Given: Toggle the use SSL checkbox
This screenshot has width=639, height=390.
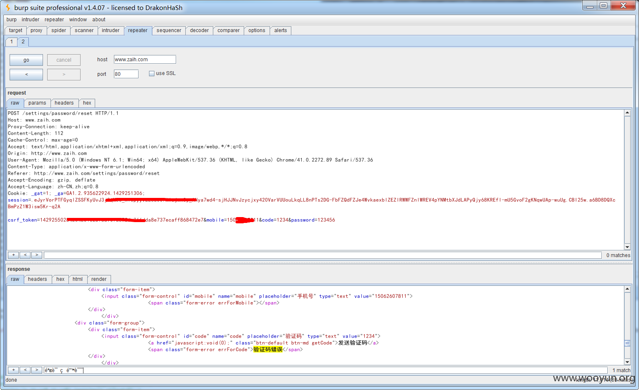Looking at the screenshot, I should point(152,73).
